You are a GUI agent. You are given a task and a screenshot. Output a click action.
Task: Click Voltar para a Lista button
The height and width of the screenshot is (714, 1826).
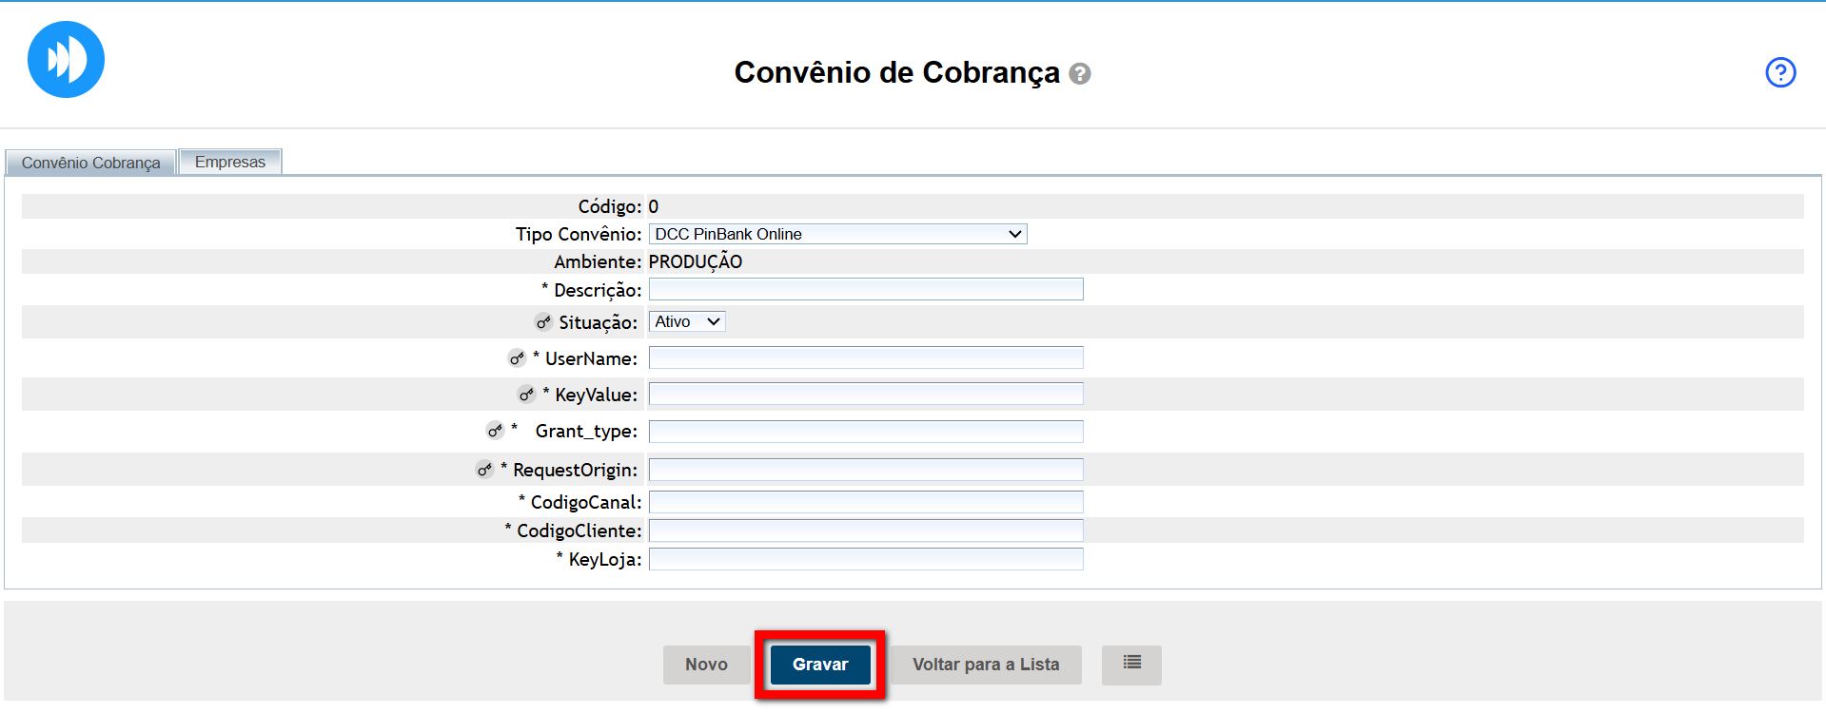[x=985, y=665]
